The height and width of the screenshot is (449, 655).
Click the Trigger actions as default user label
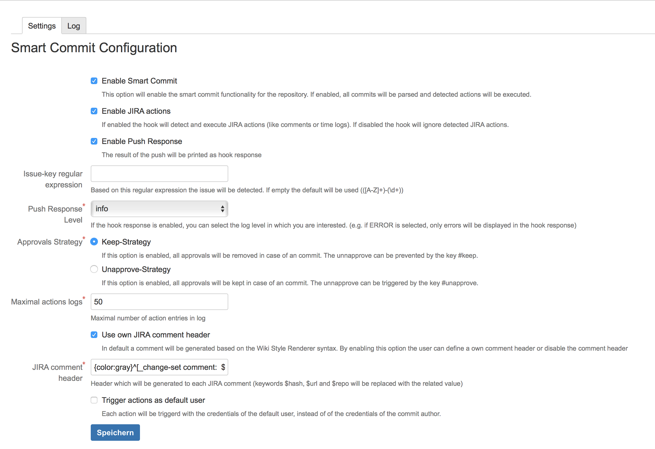[153, 400]
